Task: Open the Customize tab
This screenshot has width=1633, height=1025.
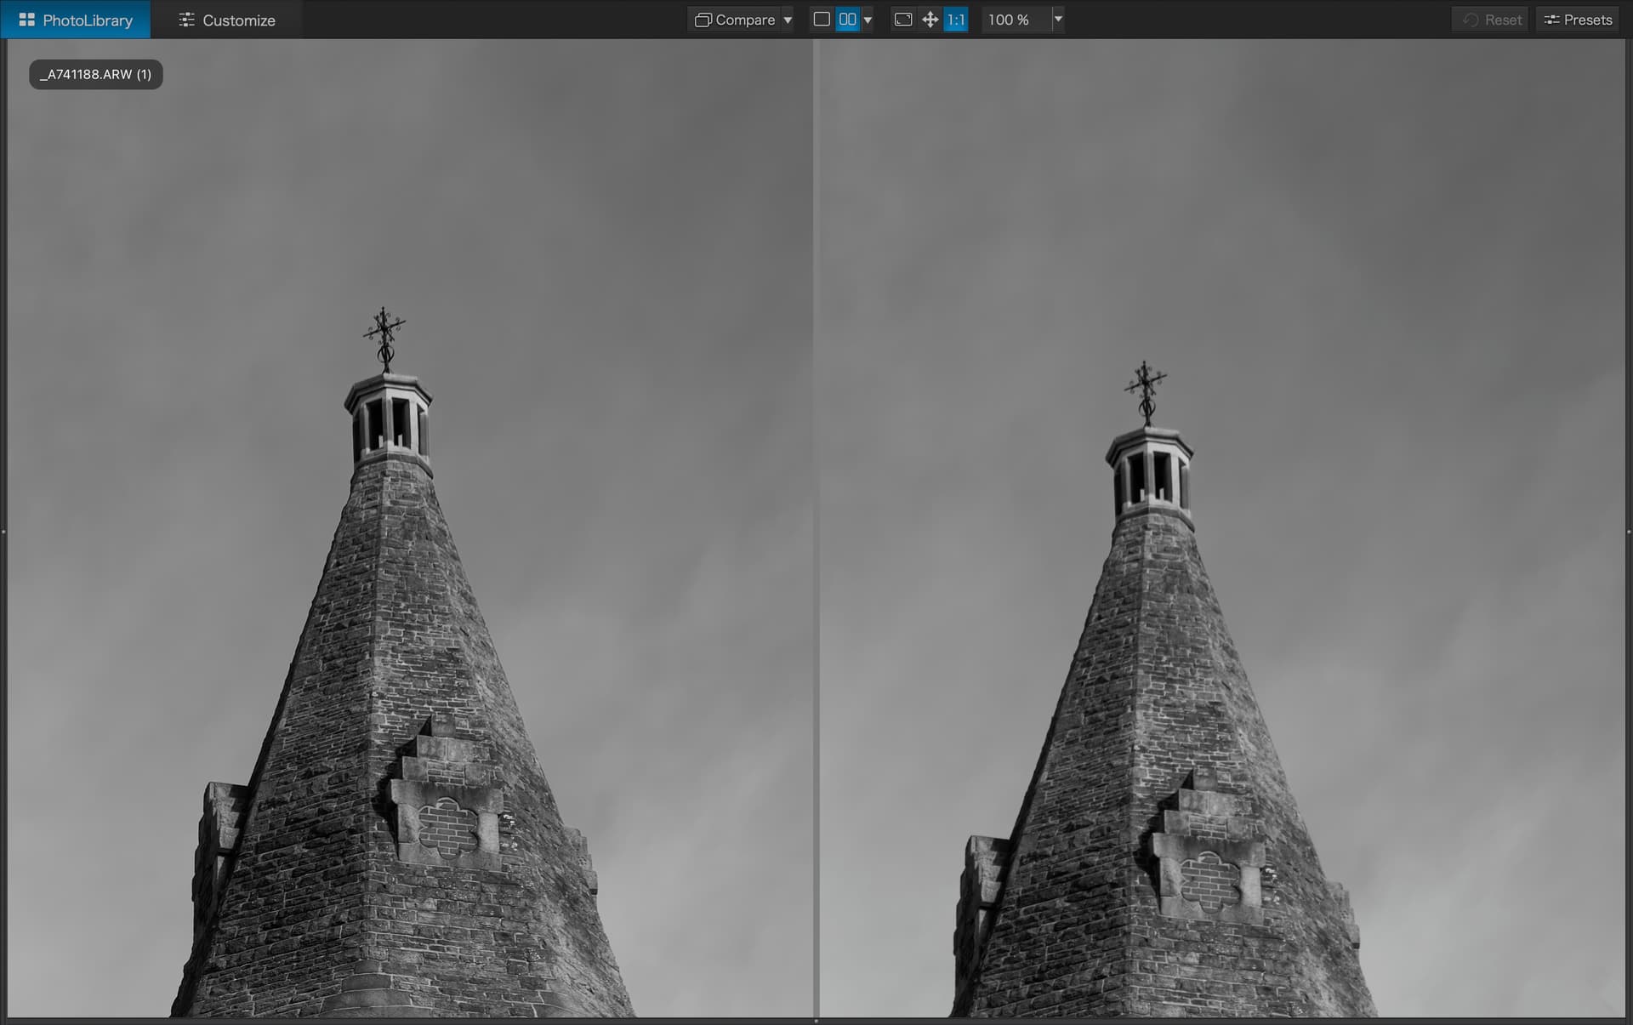Action: tap(227, 20)
